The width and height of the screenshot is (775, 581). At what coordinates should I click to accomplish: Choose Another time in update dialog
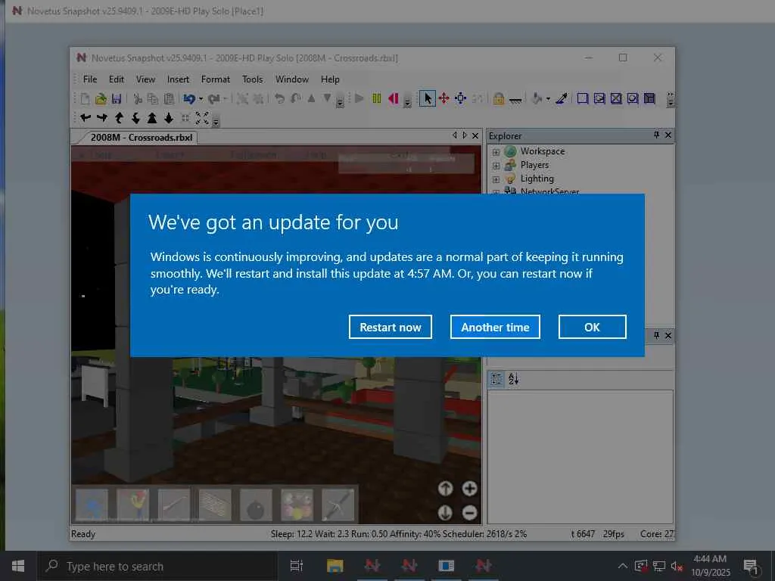coord(495,327)
